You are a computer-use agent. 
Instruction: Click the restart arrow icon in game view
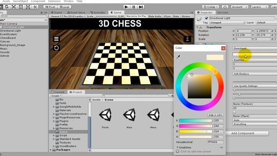[56, 48]
